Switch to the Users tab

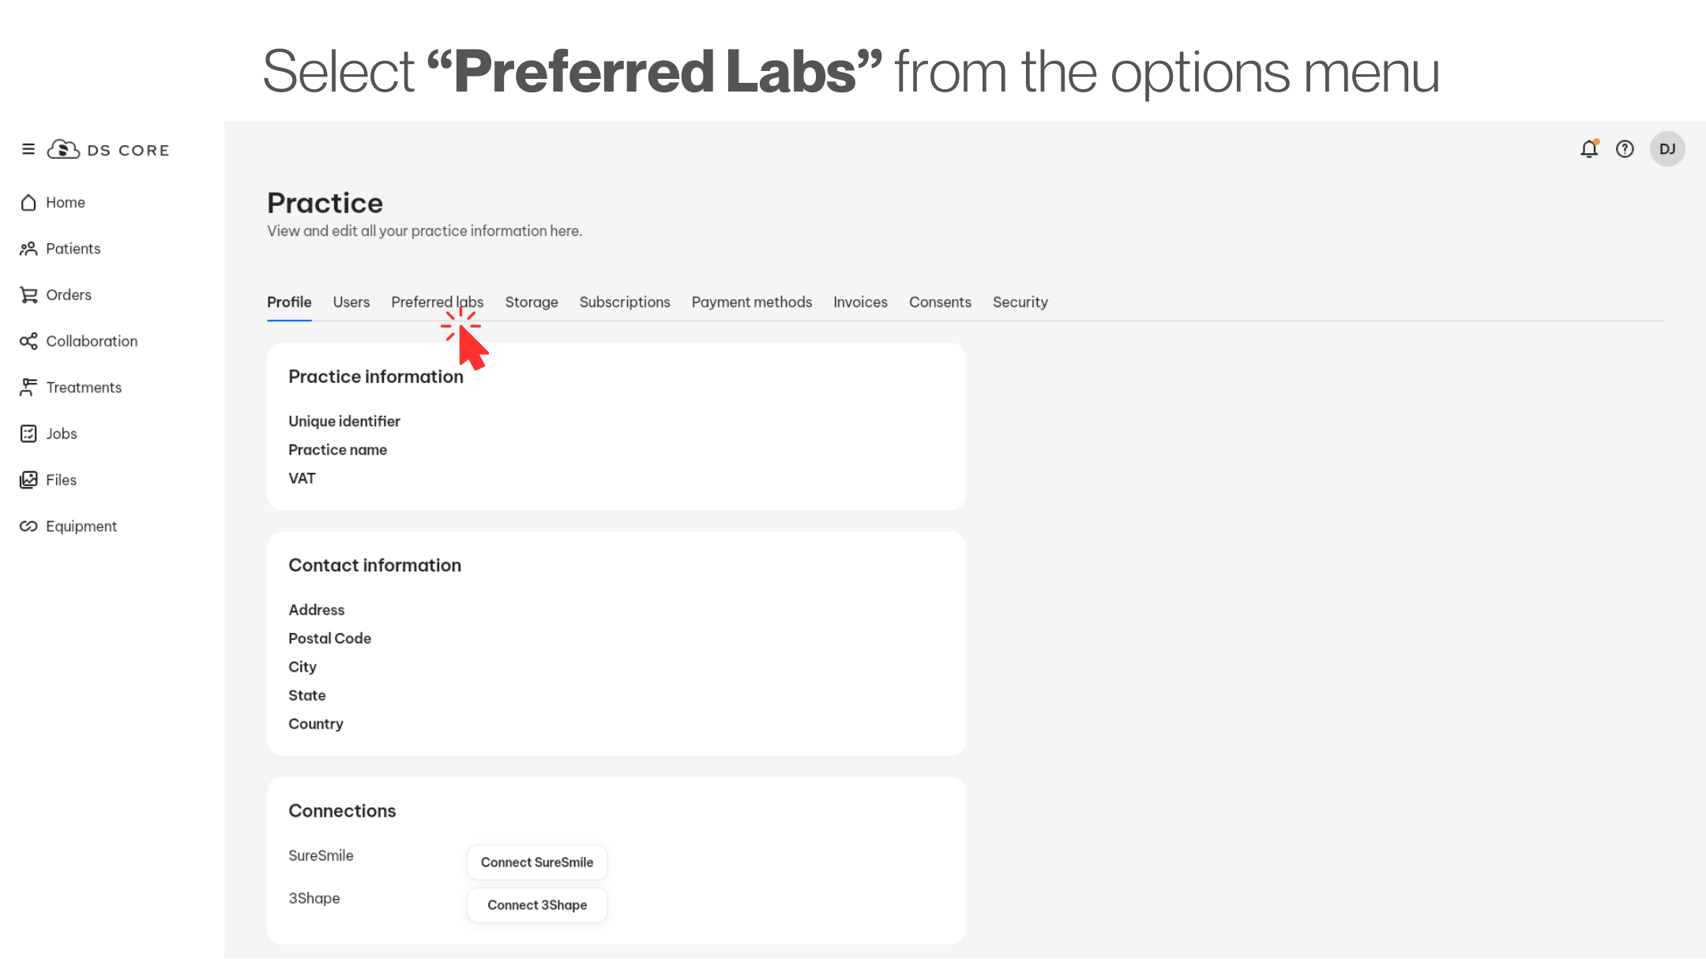click(351, 302)
